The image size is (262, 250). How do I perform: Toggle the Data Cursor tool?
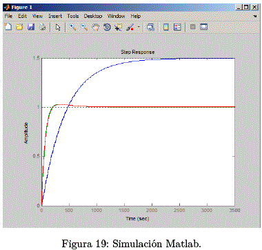click(119, 27)
